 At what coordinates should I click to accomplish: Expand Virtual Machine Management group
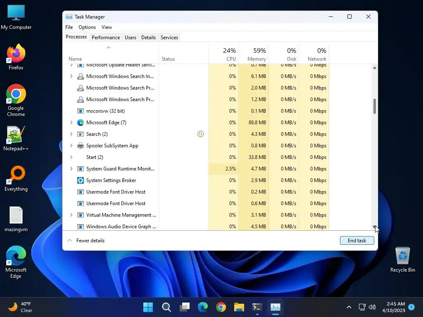click(71, 215)
